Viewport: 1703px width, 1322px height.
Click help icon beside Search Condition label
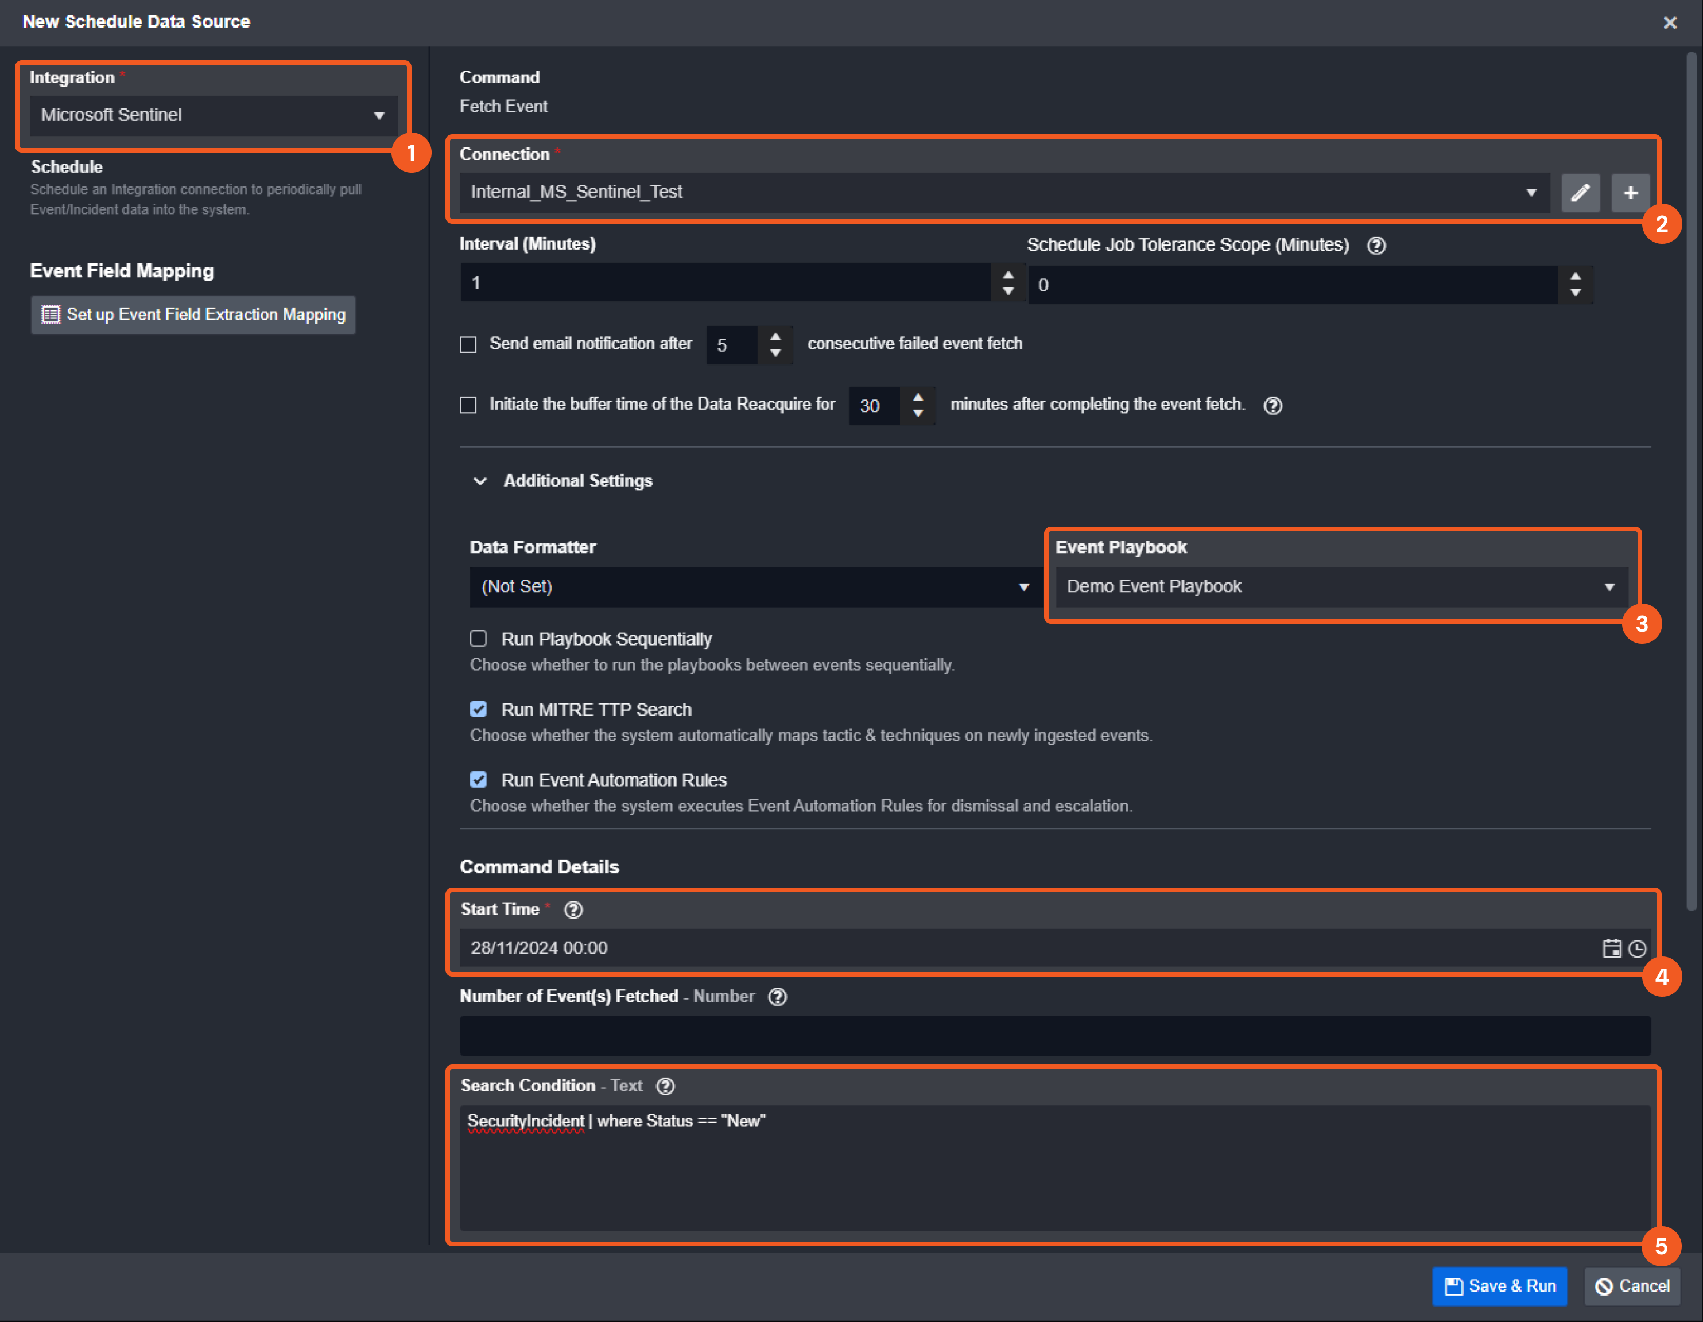coord(665,1086)
